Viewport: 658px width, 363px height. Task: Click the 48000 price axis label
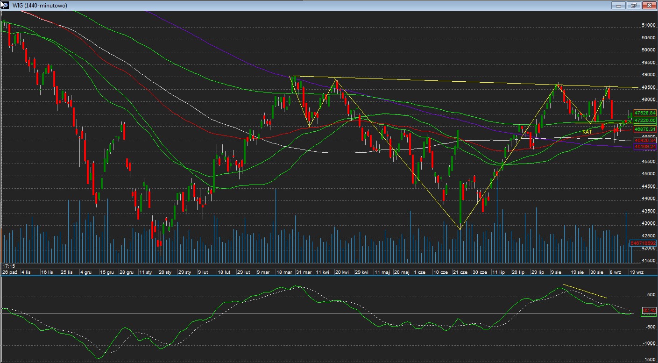(x=648, y=100)
